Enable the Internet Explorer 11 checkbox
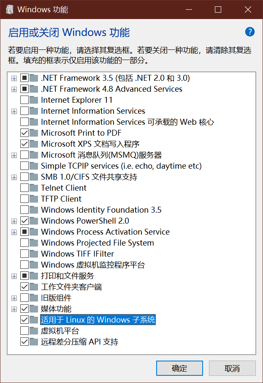Screen dimensions: 263x383 [x=24, y=100]
